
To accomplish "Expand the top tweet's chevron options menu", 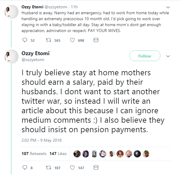I will 168,7.
